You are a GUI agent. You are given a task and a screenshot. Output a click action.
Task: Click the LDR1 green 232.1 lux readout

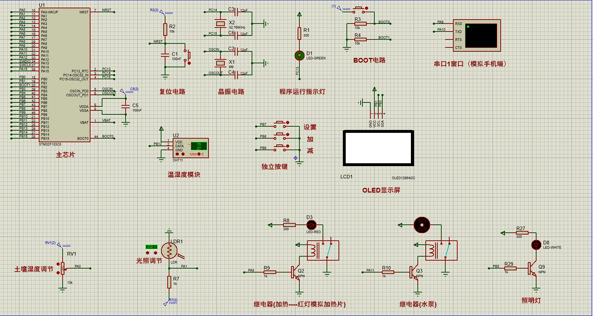pos(151,247)
